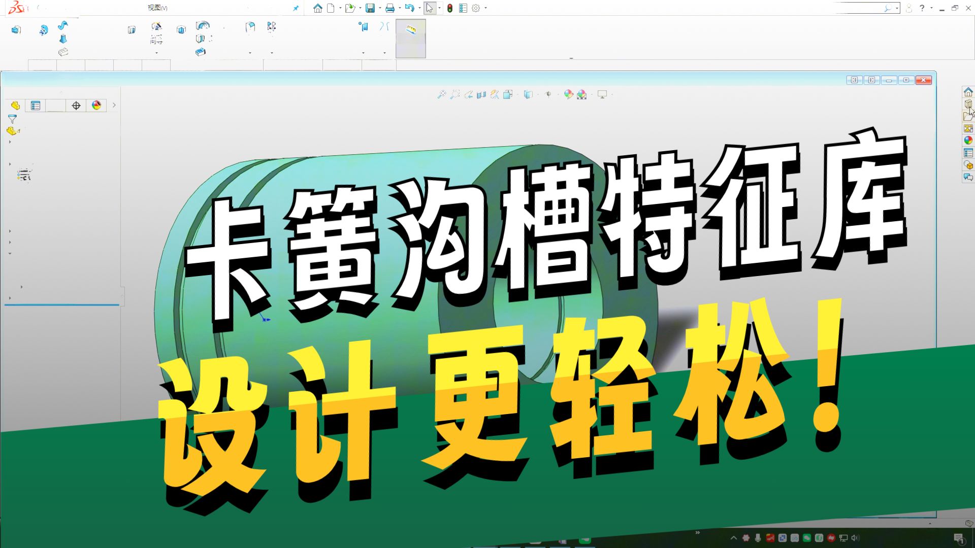This screenshot has height=548, width=975.
Task: Expand the Display Style dropdown arrow
Action: 538,94
